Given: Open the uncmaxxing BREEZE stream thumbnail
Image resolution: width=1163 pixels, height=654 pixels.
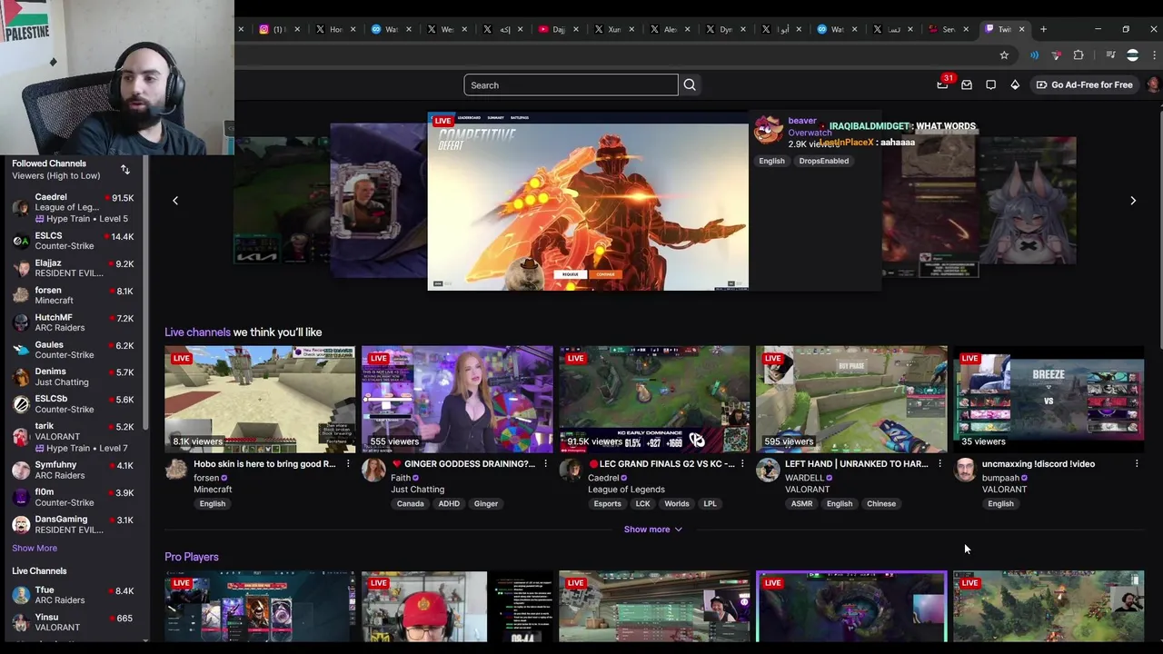Looking at the screenshot, I should tap(1049, 399).
